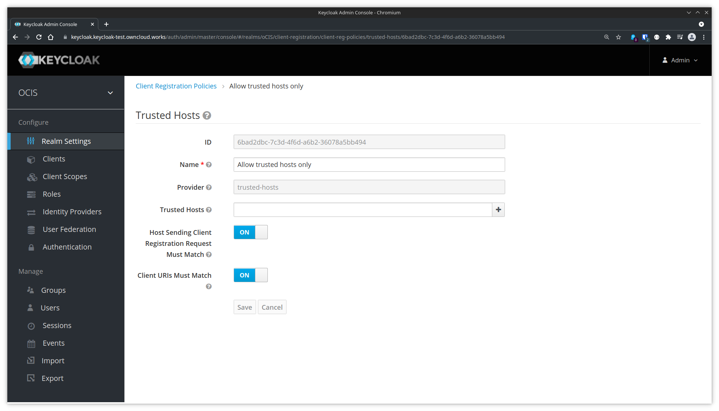
Task: Click the Trusted Hosts title help icon
Action: [x=207, y=116]
